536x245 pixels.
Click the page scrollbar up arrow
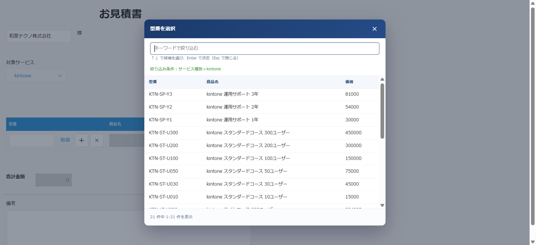(532, 3)
